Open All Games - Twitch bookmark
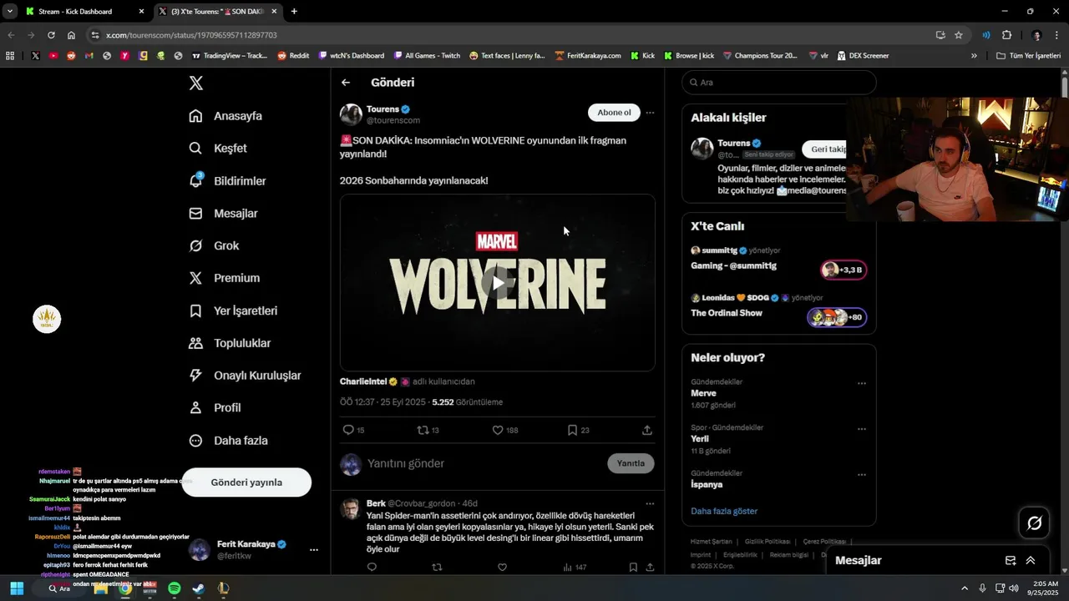 [426, 56]
